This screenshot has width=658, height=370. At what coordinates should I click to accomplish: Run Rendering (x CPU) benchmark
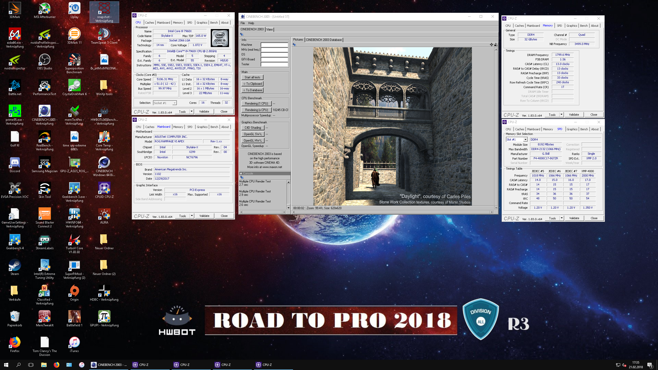point(256,110)
